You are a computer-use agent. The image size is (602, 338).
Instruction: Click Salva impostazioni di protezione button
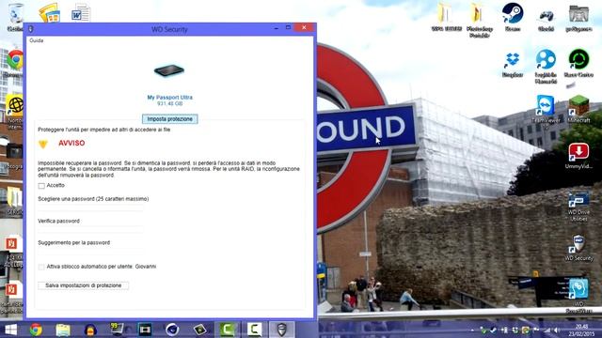coord(84,285)
